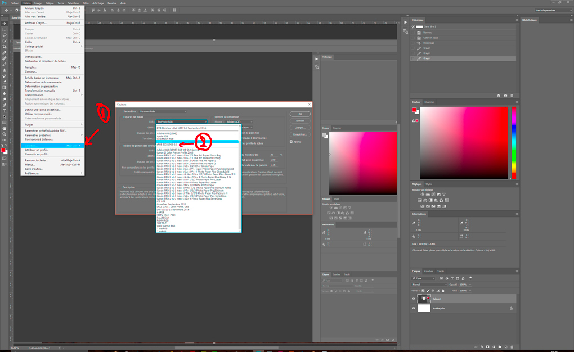Select the Lasso tool
Viewport: 574px width, 352px height.
click(5, 35)
